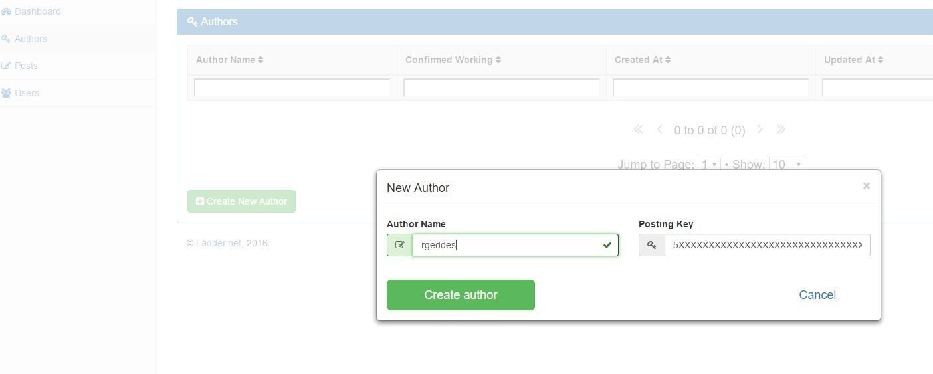Click the Dashboard icon in sidebar

(x=6, y=11)
